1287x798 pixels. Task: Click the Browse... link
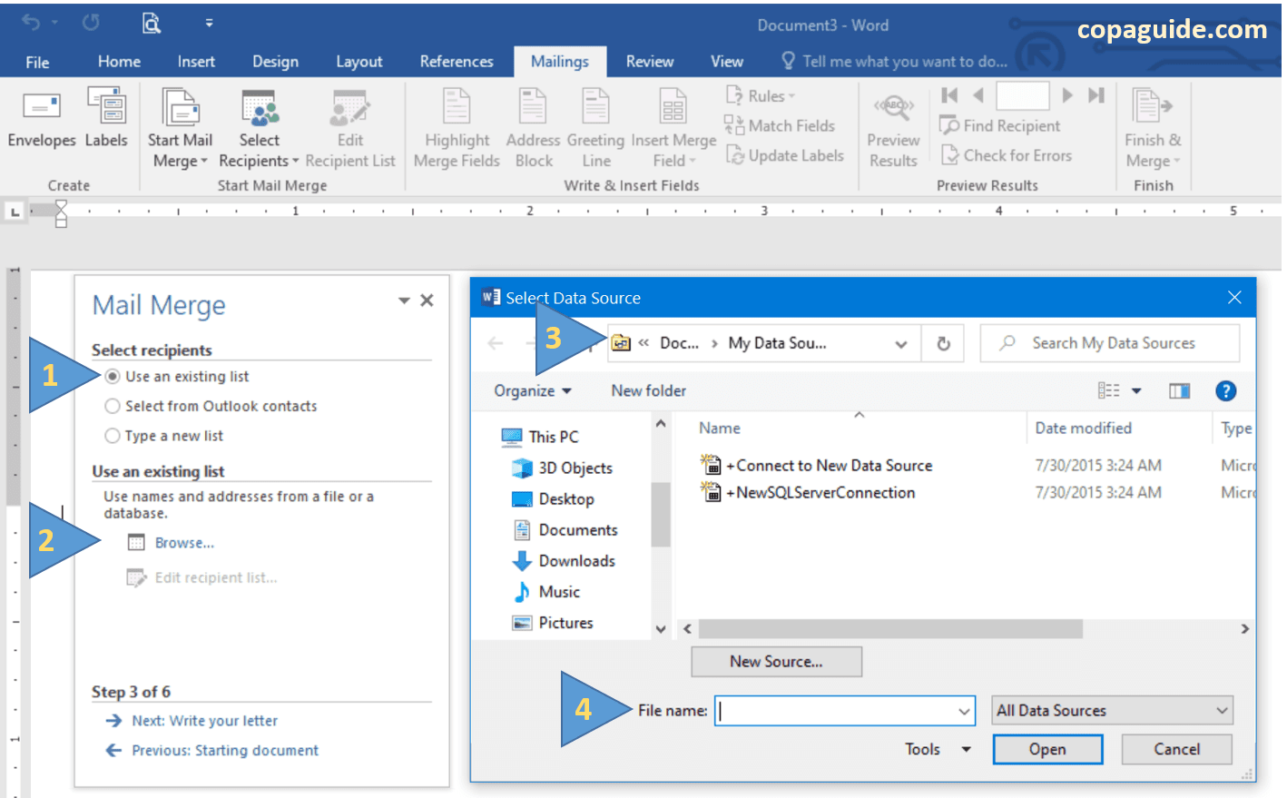(x=184, y=543)
